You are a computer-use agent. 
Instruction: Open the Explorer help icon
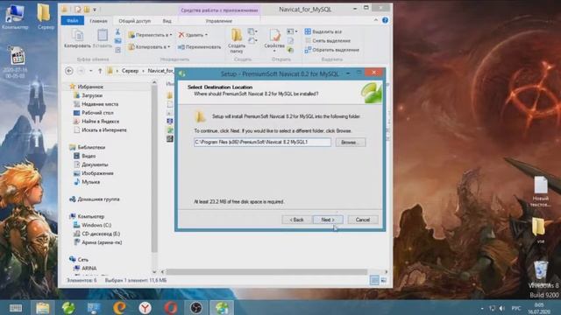385,20
